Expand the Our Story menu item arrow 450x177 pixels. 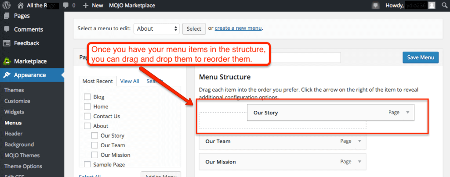point(408,113)
